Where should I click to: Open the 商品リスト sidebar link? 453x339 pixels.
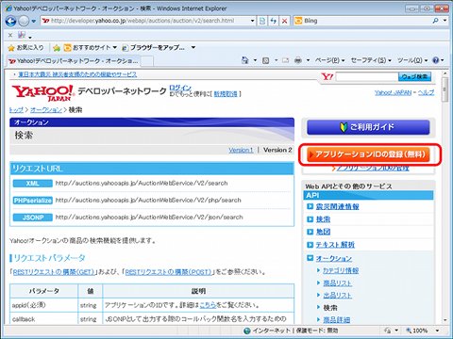[337, 283]
